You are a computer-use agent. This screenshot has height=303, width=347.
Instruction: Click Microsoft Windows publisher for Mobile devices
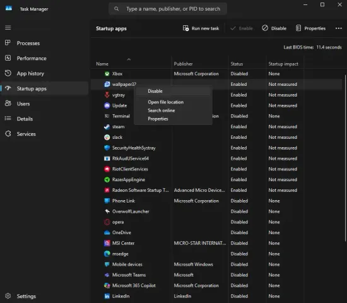194,264
